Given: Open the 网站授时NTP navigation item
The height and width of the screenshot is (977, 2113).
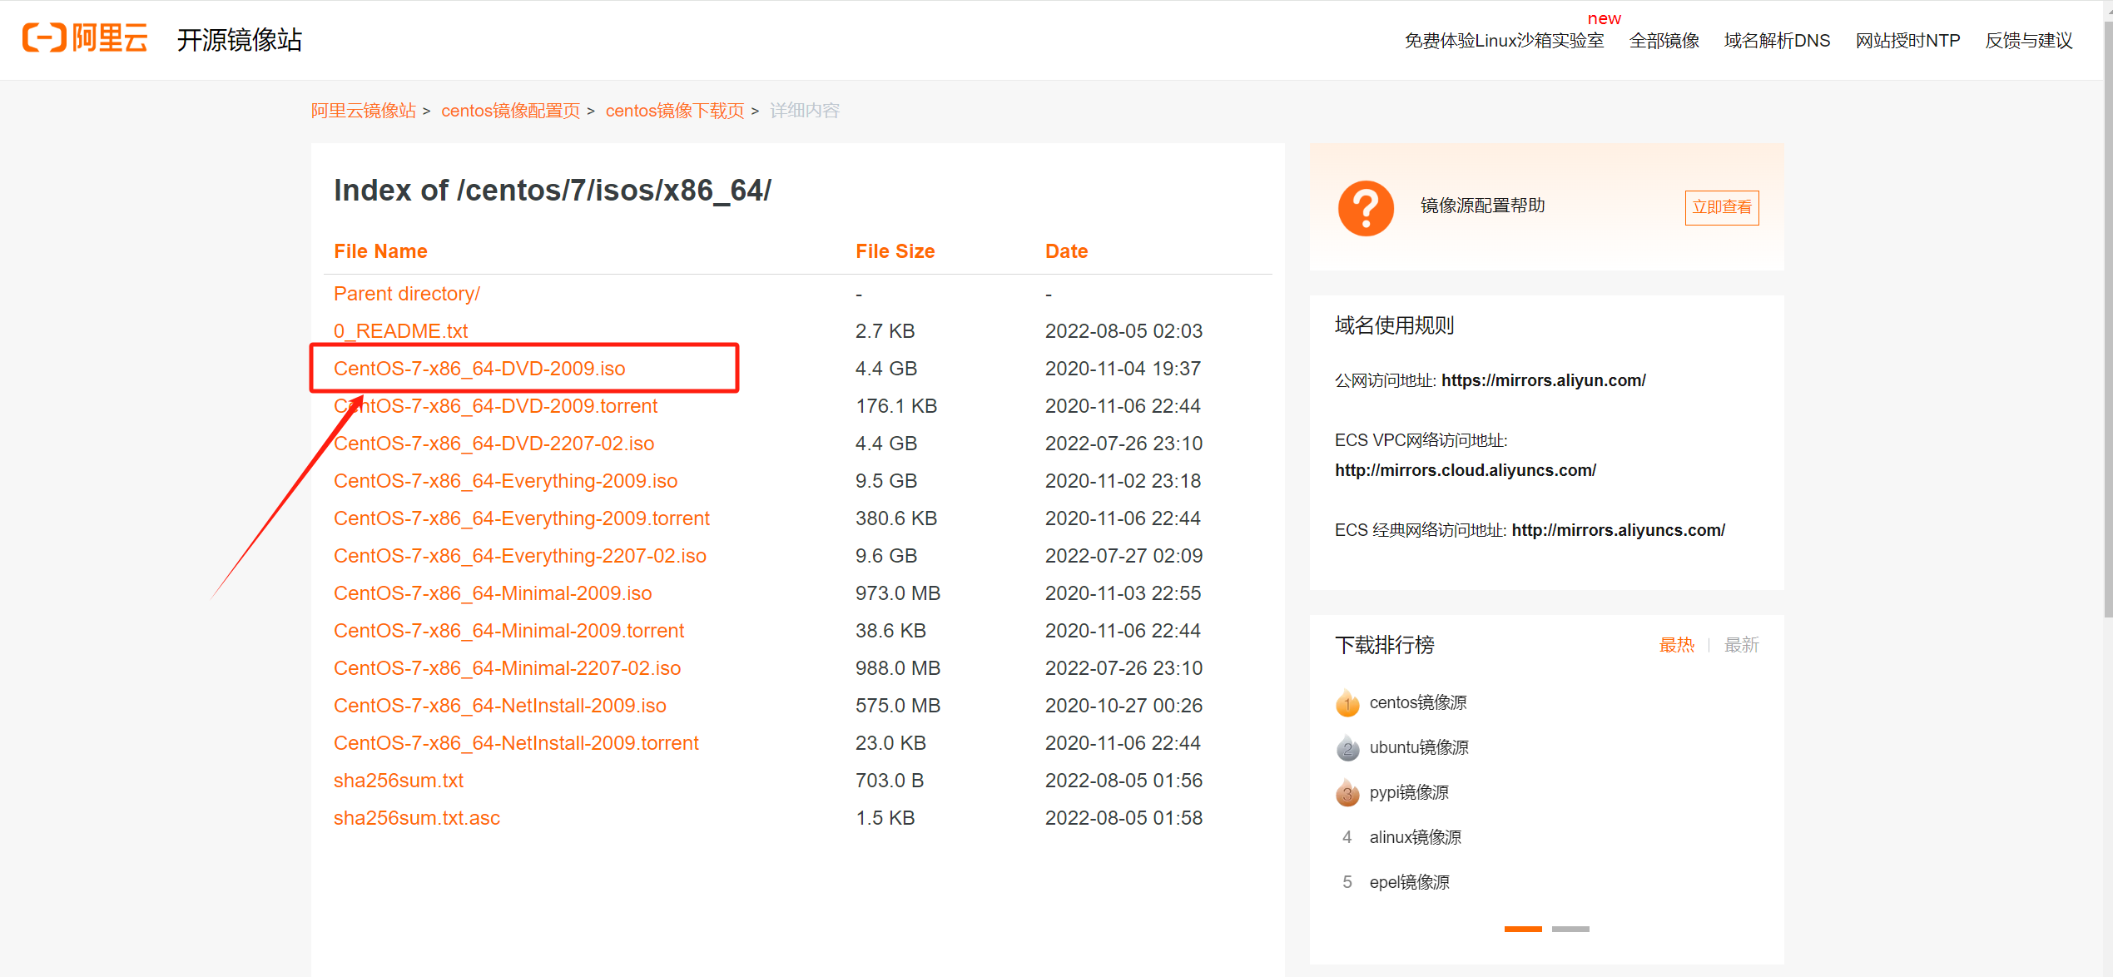Looking at the screenshot, I should pos(1907,41).
